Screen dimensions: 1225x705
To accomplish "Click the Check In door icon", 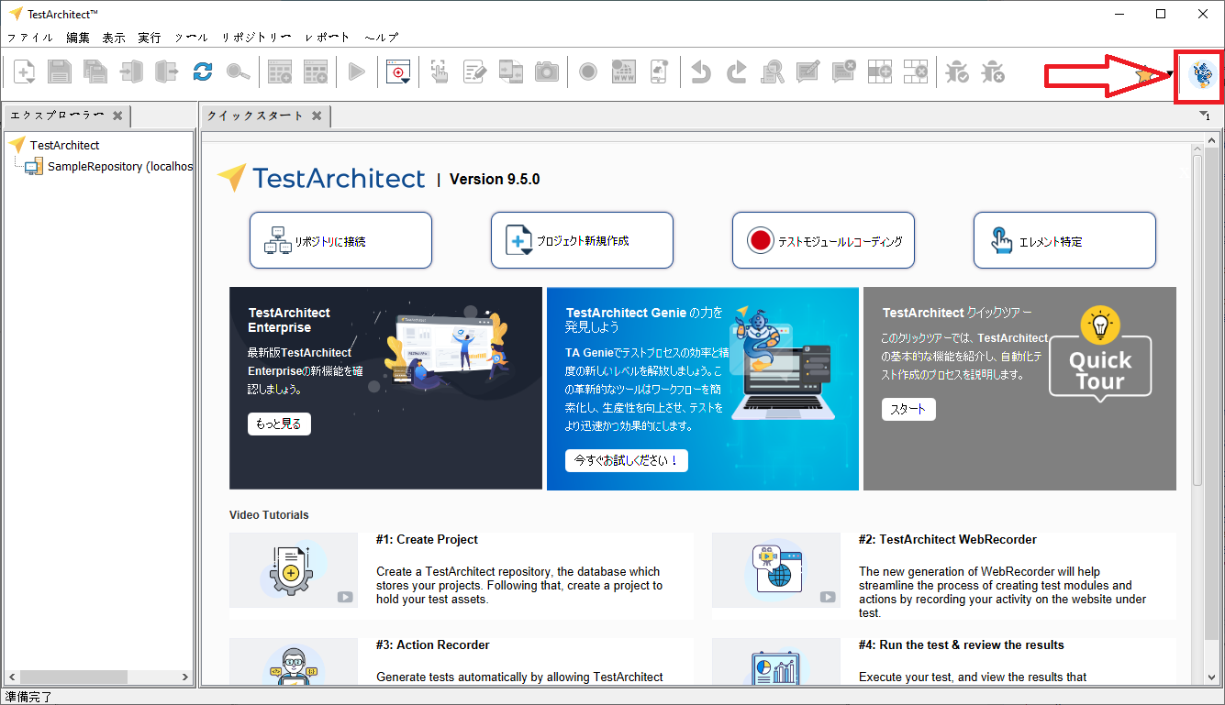I will pyautogui.click(x=131, y=72).
